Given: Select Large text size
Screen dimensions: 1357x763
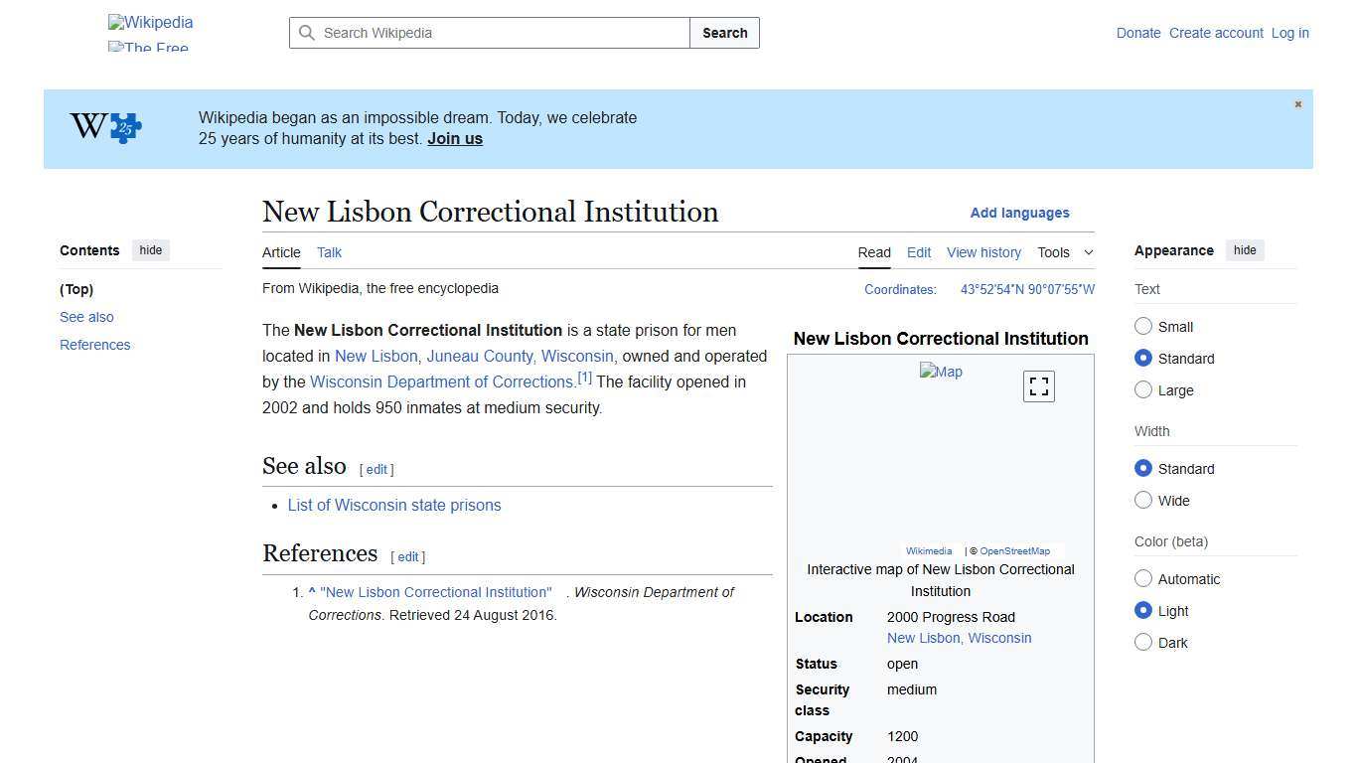Looking at the screenshot, I should click(x=1143, y=389).
